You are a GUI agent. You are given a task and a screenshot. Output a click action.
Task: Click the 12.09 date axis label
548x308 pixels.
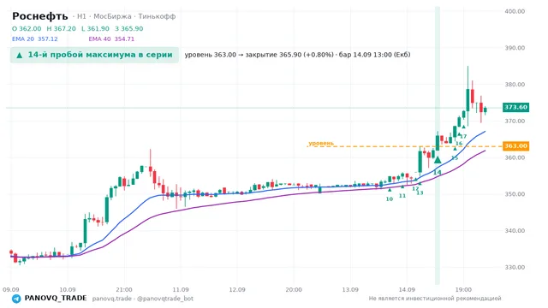237,289
